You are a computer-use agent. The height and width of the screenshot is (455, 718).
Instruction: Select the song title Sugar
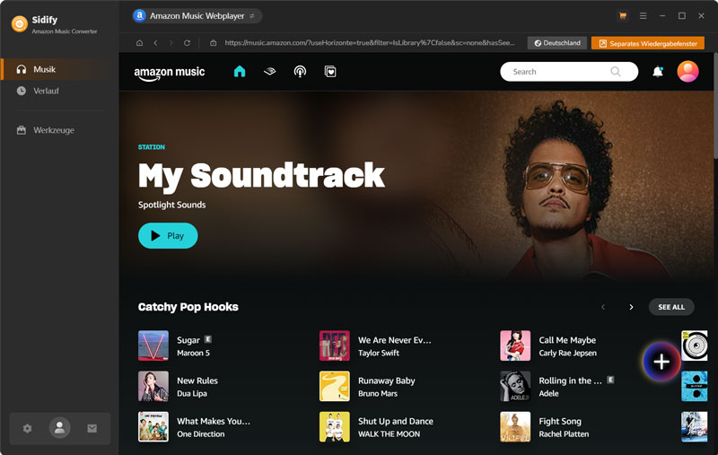point(188,340)
